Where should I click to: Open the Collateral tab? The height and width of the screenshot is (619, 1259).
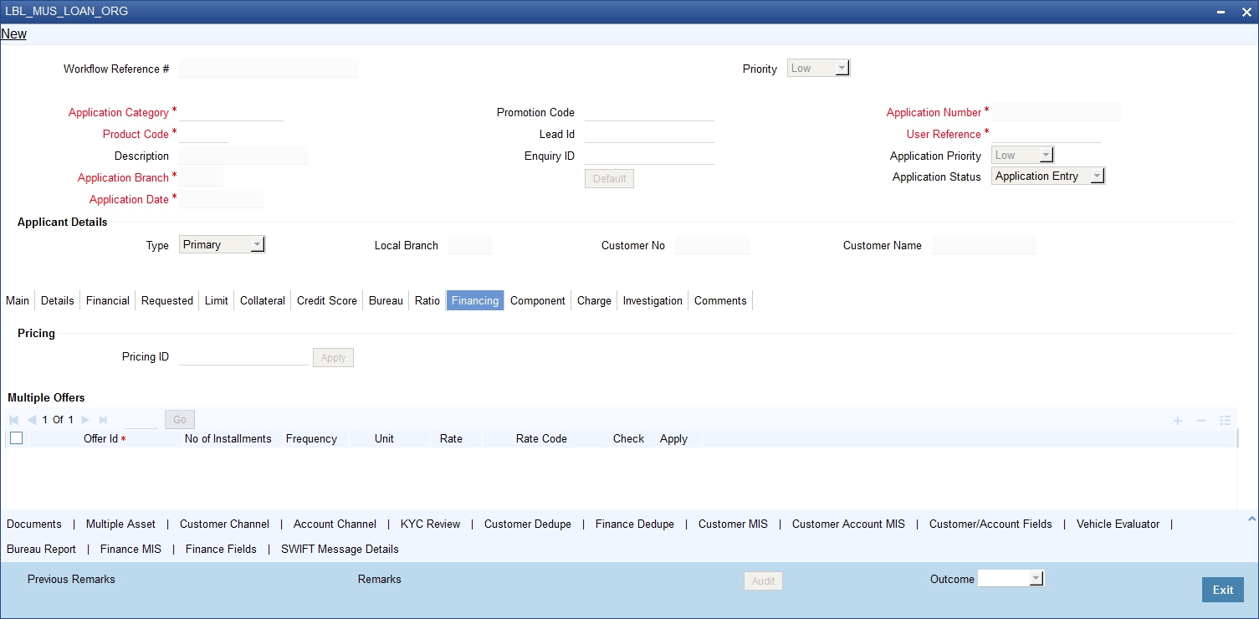tap(263, 301)
